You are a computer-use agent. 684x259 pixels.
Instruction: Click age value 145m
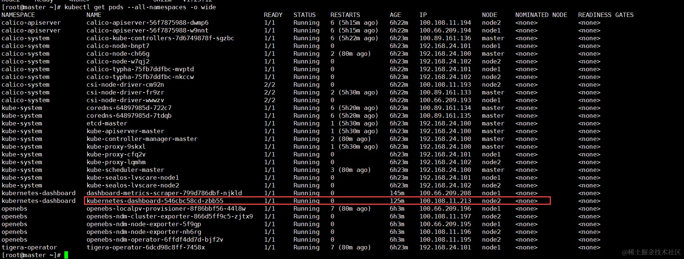click(x=397, y=193)
